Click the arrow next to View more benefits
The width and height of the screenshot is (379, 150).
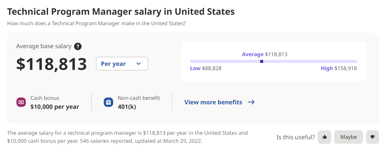(251, 102)
